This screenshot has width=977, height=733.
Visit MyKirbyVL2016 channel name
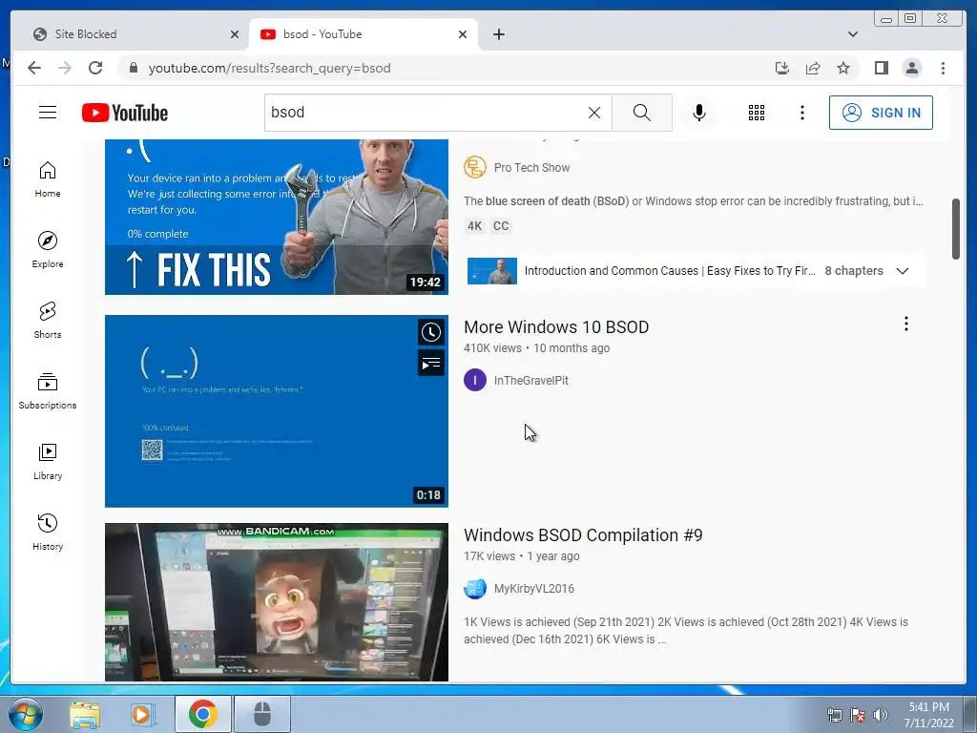pos(534,588)
